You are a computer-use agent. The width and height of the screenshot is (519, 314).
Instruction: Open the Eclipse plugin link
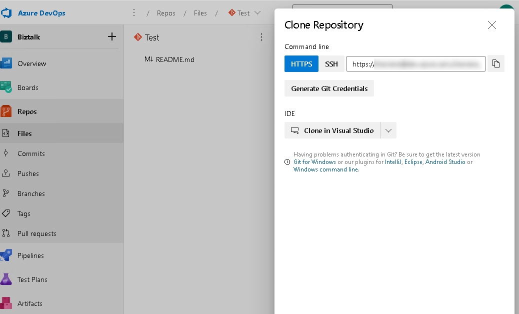[413, 162]
